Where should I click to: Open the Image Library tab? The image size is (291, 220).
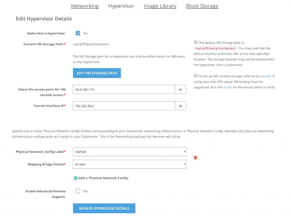point(160,6)
